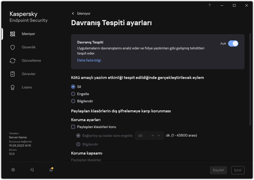Click the stepper up arrow beside 60
This screenshot has width=254, height=180.
[x=153, y=136]
